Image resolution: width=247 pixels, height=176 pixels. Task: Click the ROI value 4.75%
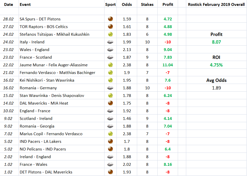[x=216, y=65]
